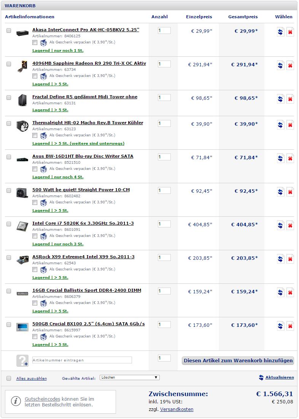
Task: Remove ASRock X99 Extreme4 with red X
Action: 290,259
